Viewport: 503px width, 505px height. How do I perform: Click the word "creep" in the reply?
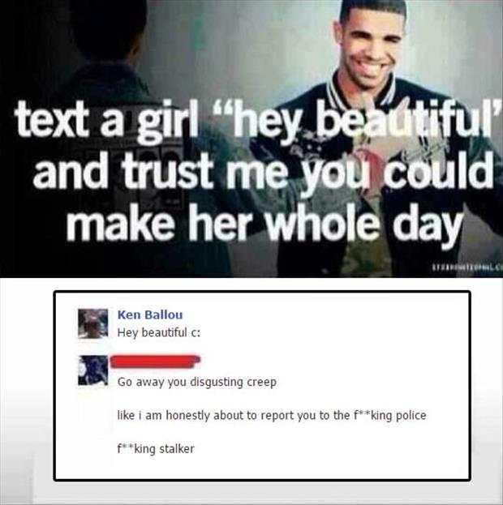pos(262,383)
